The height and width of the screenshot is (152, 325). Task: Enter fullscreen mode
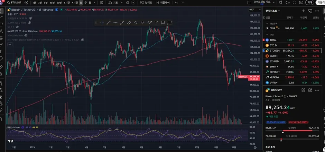tap(294, 2)
